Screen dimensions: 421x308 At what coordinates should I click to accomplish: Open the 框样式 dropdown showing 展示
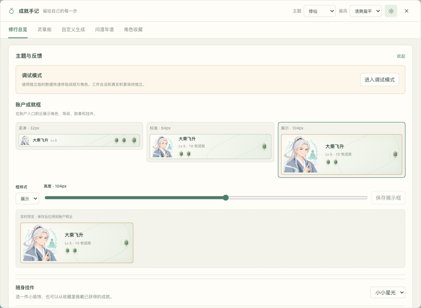(27, 198)
